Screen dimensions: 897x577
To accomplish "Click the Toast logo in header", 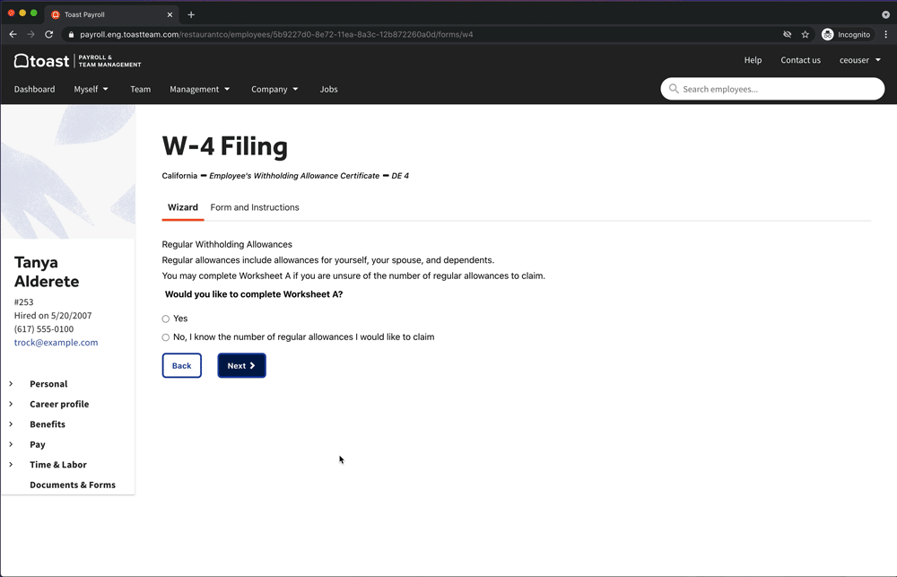I will tap(41, 61).
